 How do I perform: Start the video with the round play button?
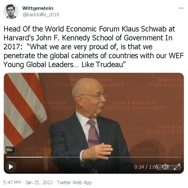[x=11, y=167]
